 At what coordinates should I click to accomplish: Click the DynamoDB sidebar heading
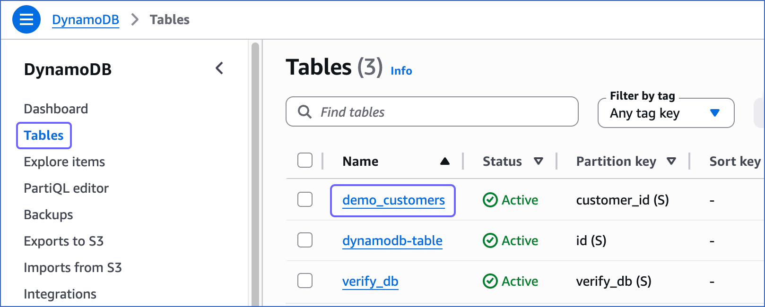[x=68, y=69]
